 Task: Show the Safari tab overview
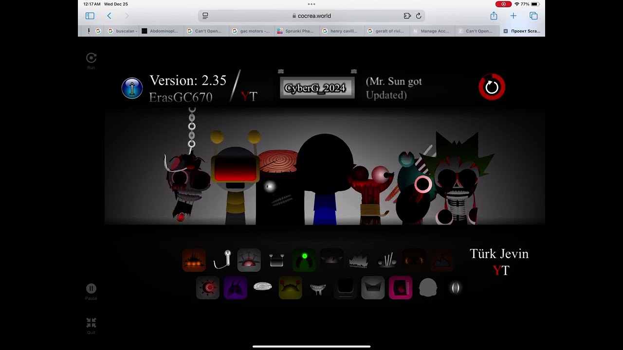tap(533, 16)
